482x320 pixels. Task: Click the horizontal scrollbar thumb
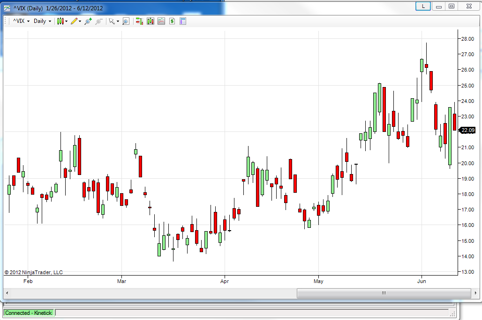pos(384,293)
